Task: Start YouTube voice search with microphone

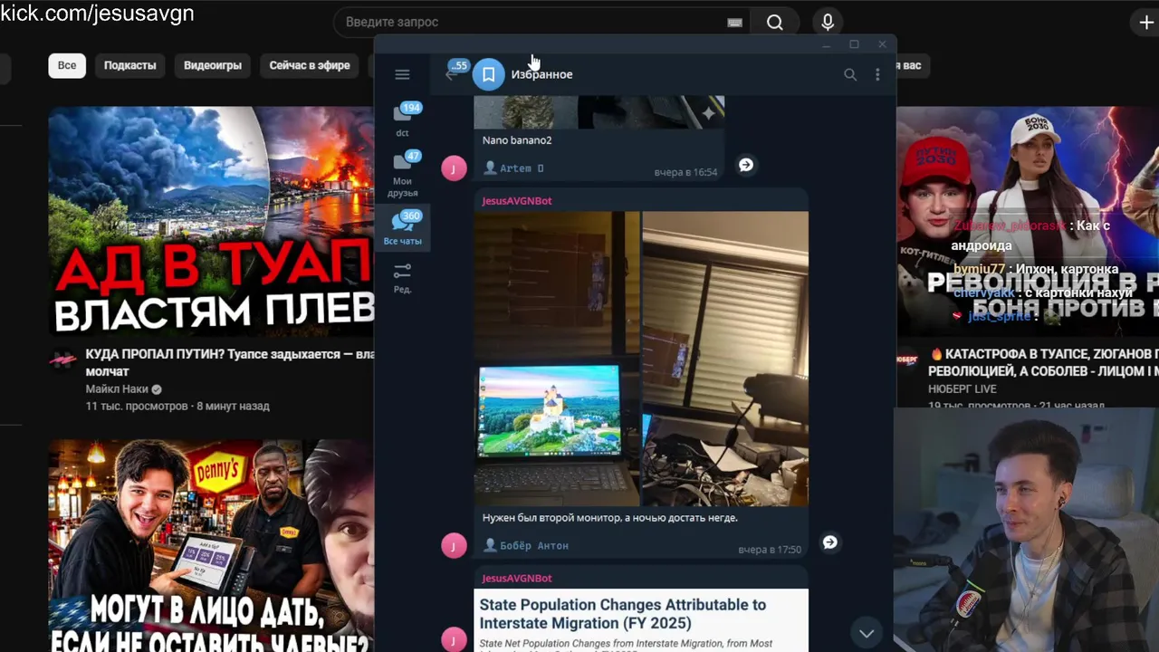Action: (828, 23)
